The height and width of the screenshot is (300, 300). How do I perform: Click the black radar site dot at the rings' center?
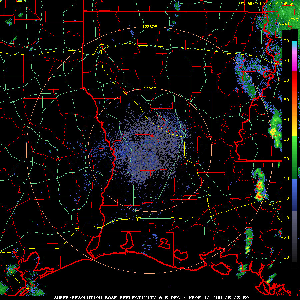150,150
